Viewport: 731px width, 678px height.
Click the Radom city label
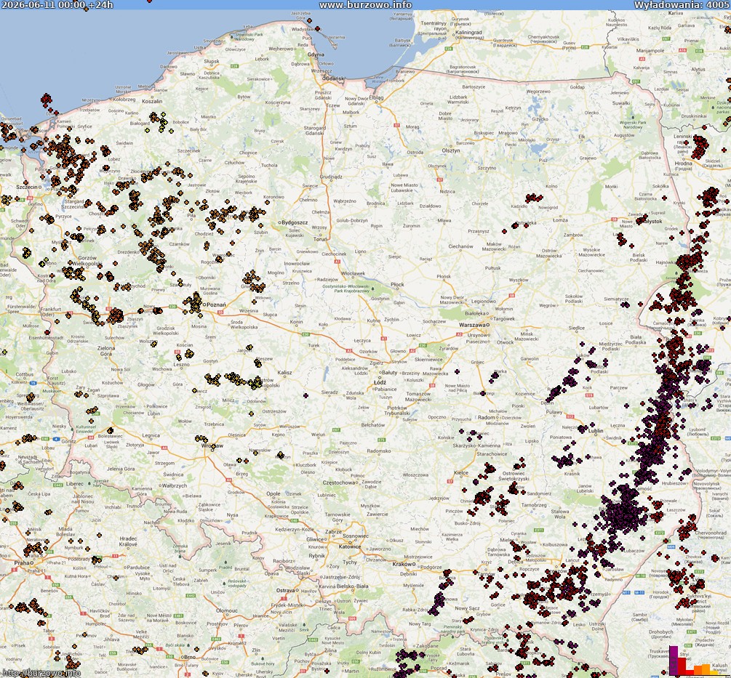point(487,417)
